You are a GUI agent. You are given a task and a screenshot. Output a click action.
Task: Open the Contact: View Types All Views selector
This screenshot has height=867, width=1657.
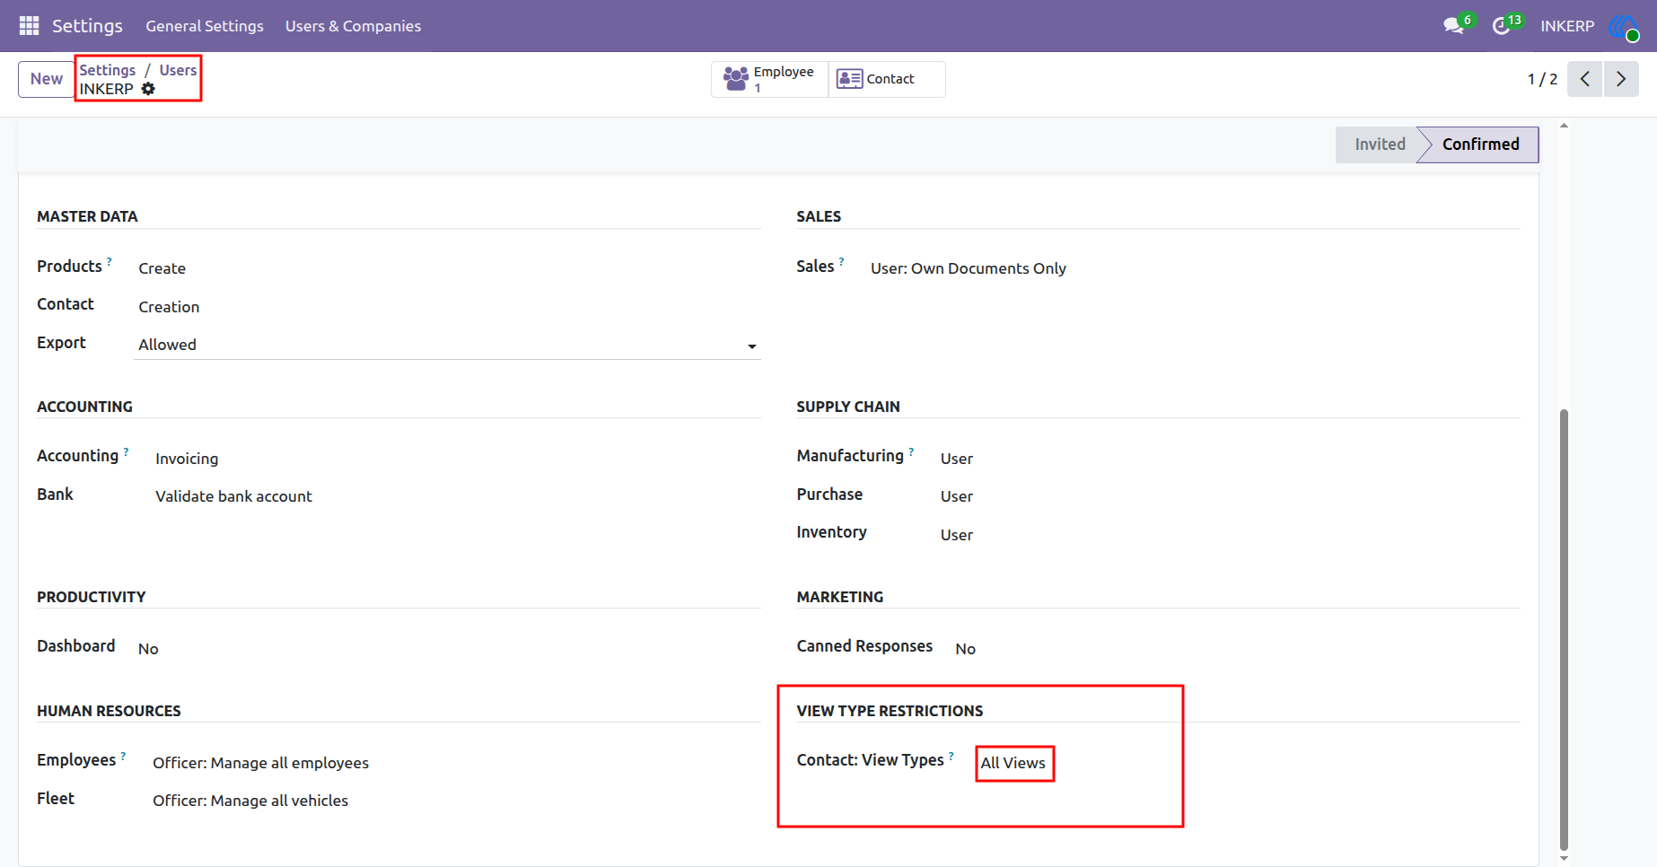1013,763
